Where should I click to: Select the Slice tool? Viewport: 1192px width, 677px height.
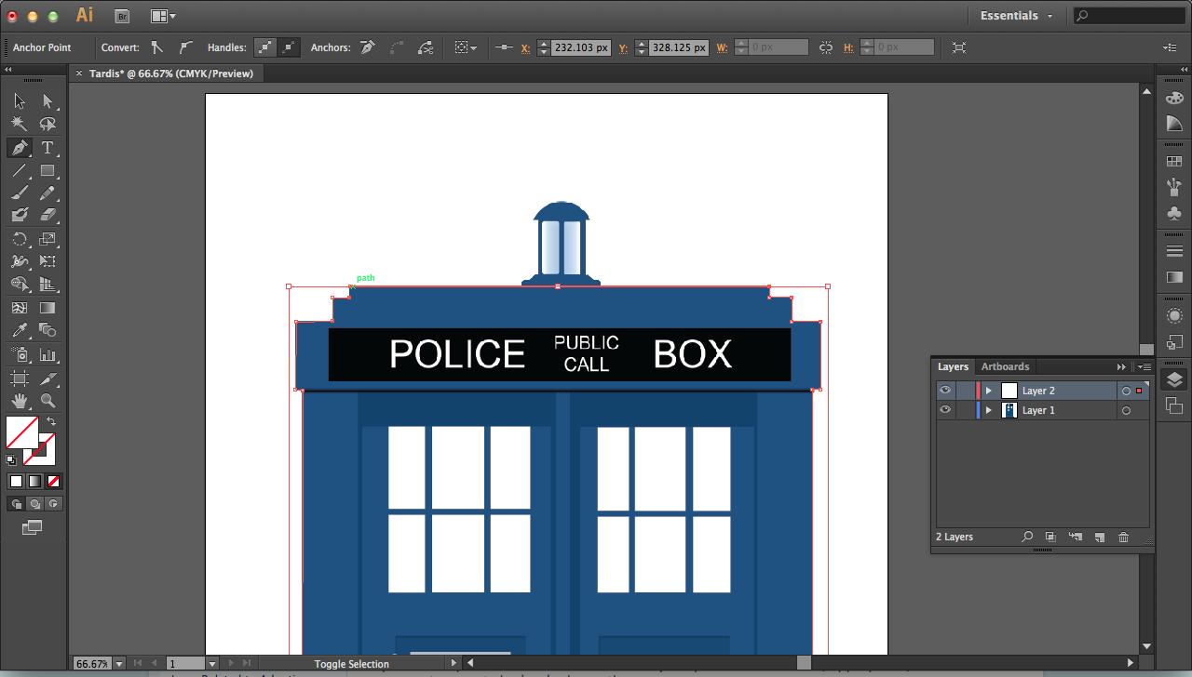tap(47, 378)
